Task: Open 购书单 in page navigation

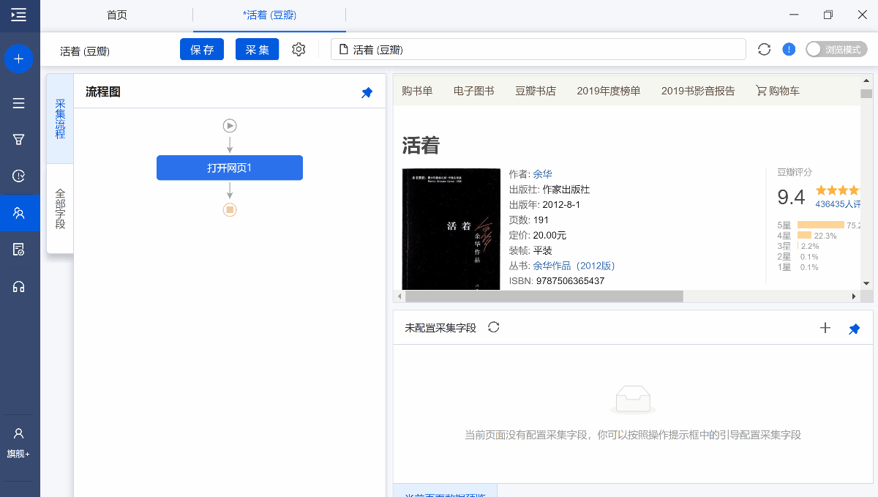Action: (x=417, y=91)
